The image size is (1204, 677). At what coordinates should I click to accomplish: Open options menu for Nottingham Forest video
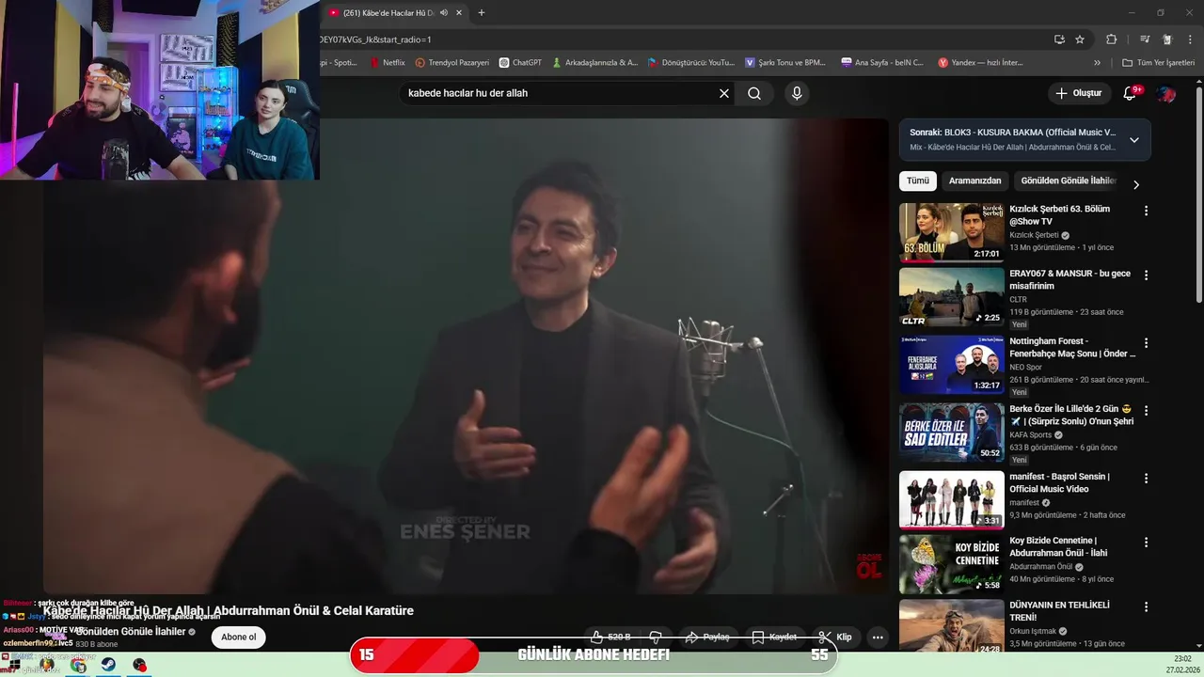coord(1146,343)
